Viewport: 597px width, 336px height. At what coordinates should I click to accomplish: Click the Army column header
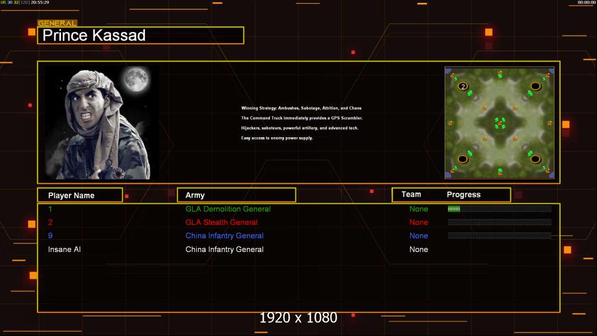(x=236, y=195)
